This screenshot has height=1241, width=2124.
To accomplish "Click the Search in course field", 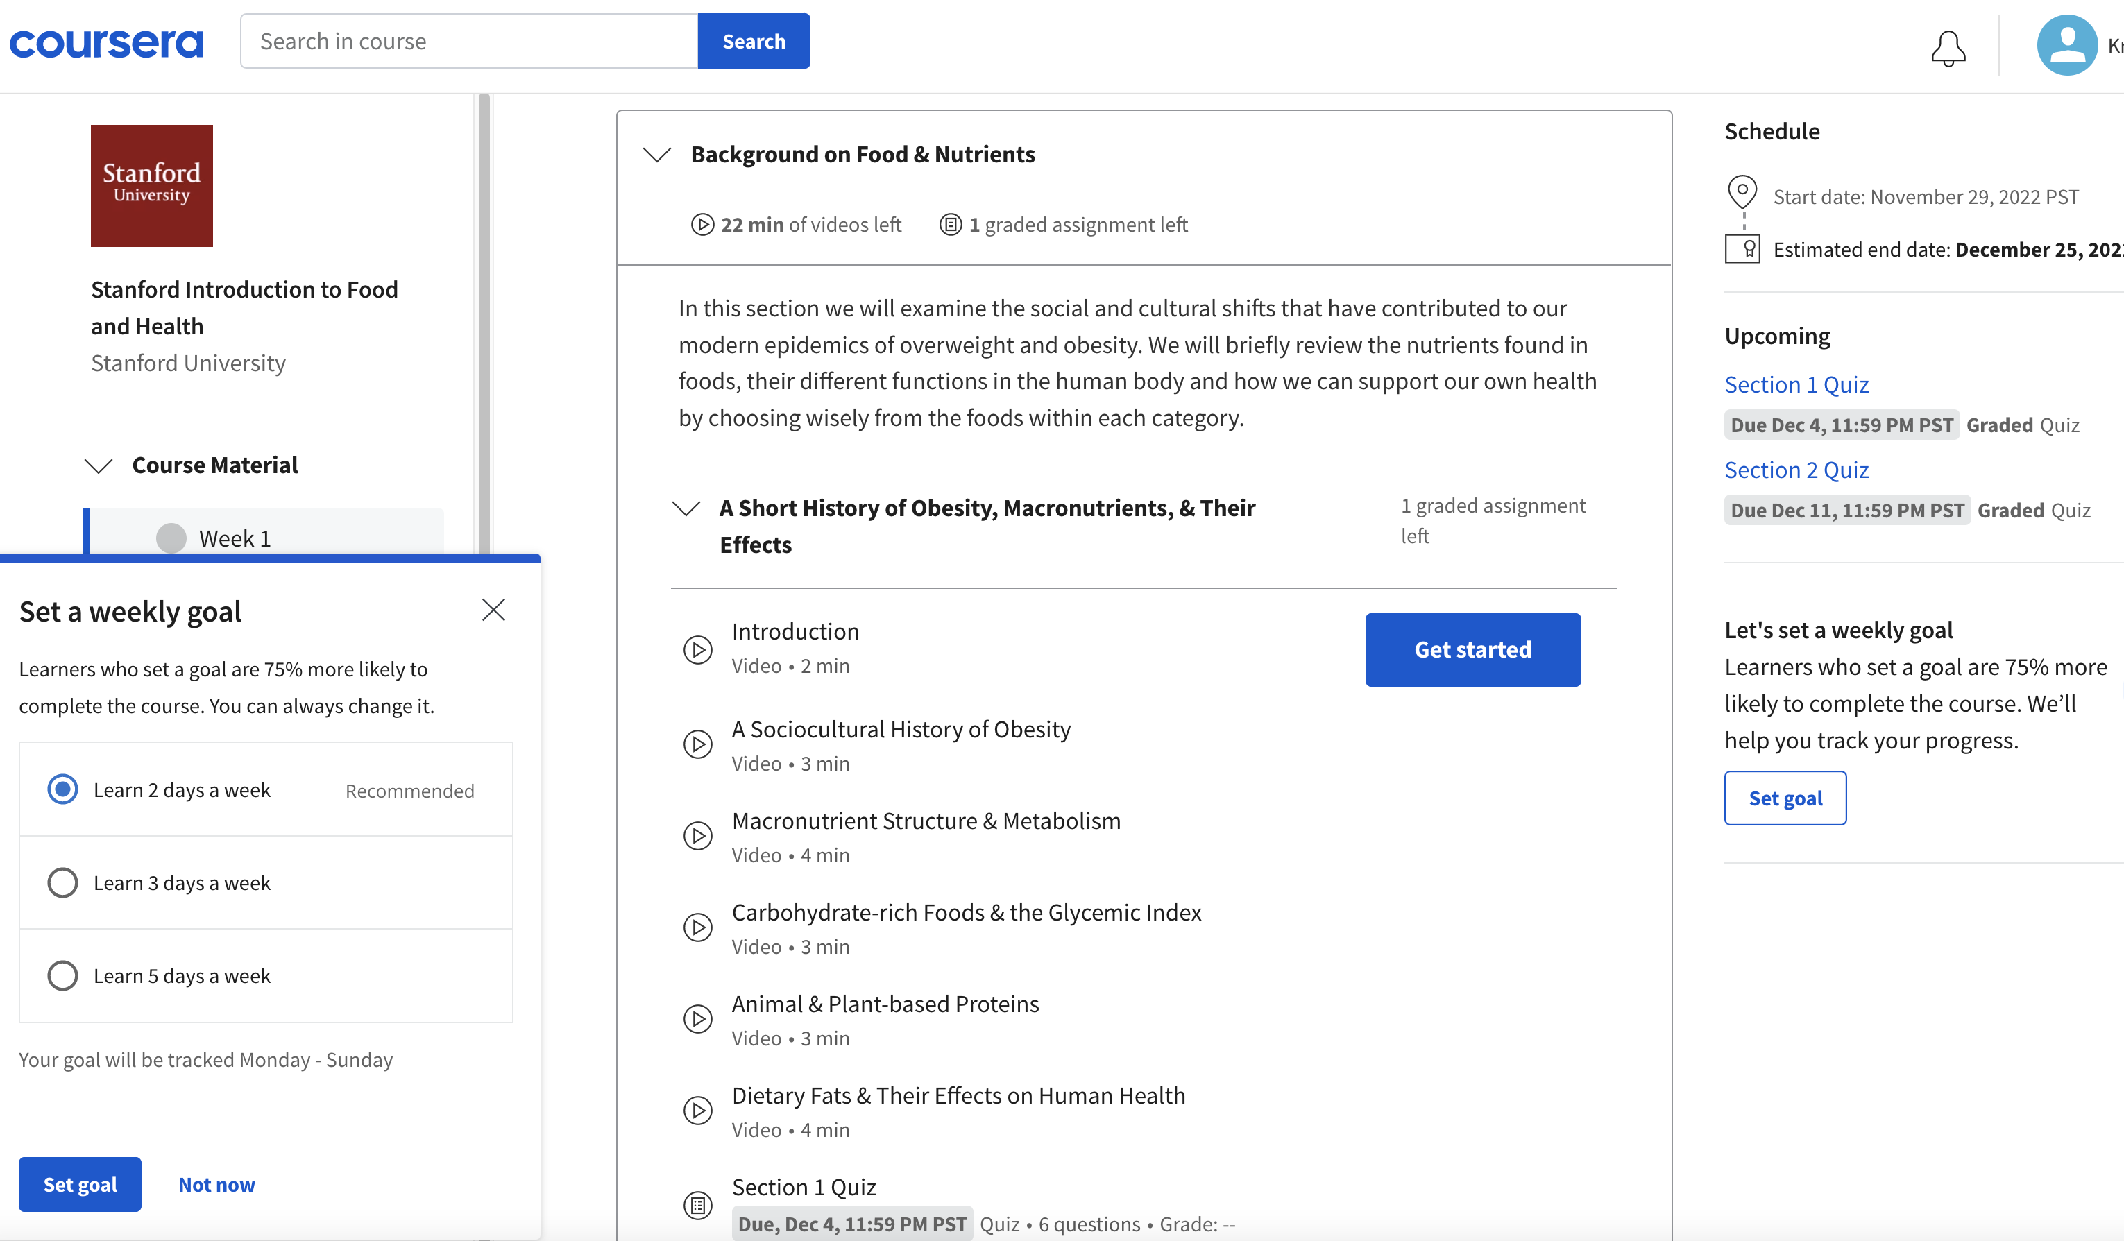I will pyautogui.click(x=468, y=40).
